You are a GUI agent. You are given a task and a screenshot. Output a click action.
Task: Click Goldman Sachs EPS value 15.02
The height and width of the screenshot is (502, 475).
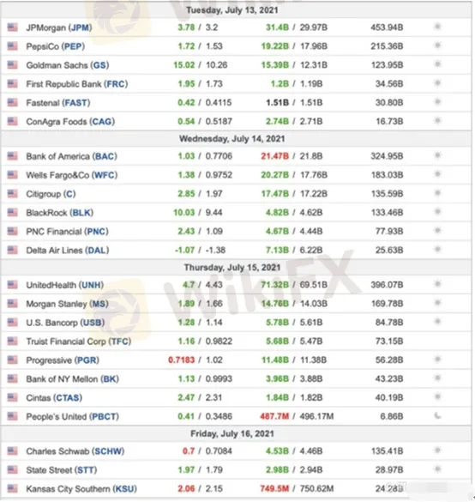point(184,65)
